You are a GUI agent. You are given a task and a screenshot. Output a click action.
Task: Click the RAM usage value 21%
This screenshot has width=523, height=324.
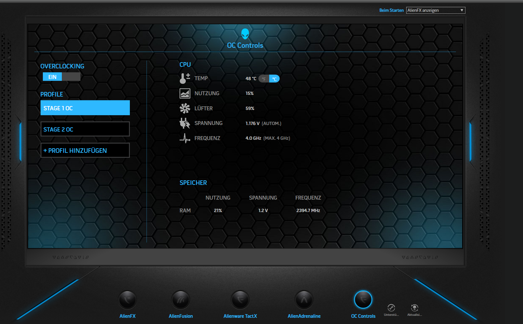[x=218, y=210]
